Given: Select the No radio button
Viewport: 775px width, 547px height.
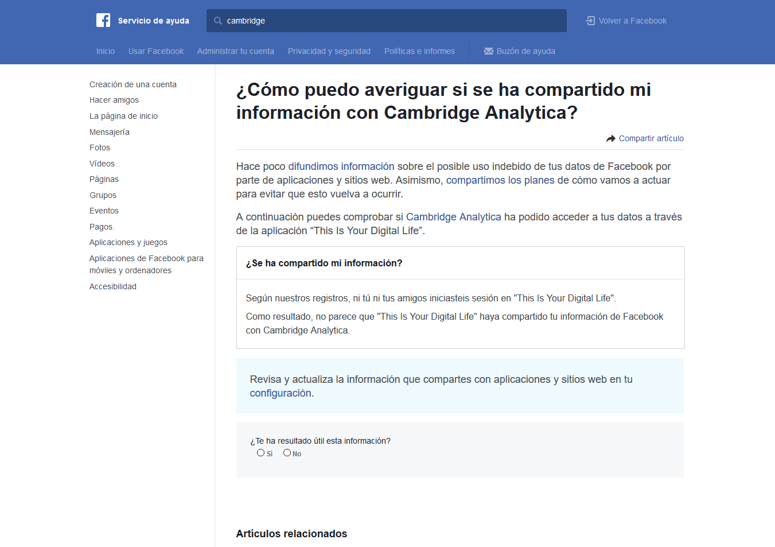Looking at the screenshot, I should 287,452.
